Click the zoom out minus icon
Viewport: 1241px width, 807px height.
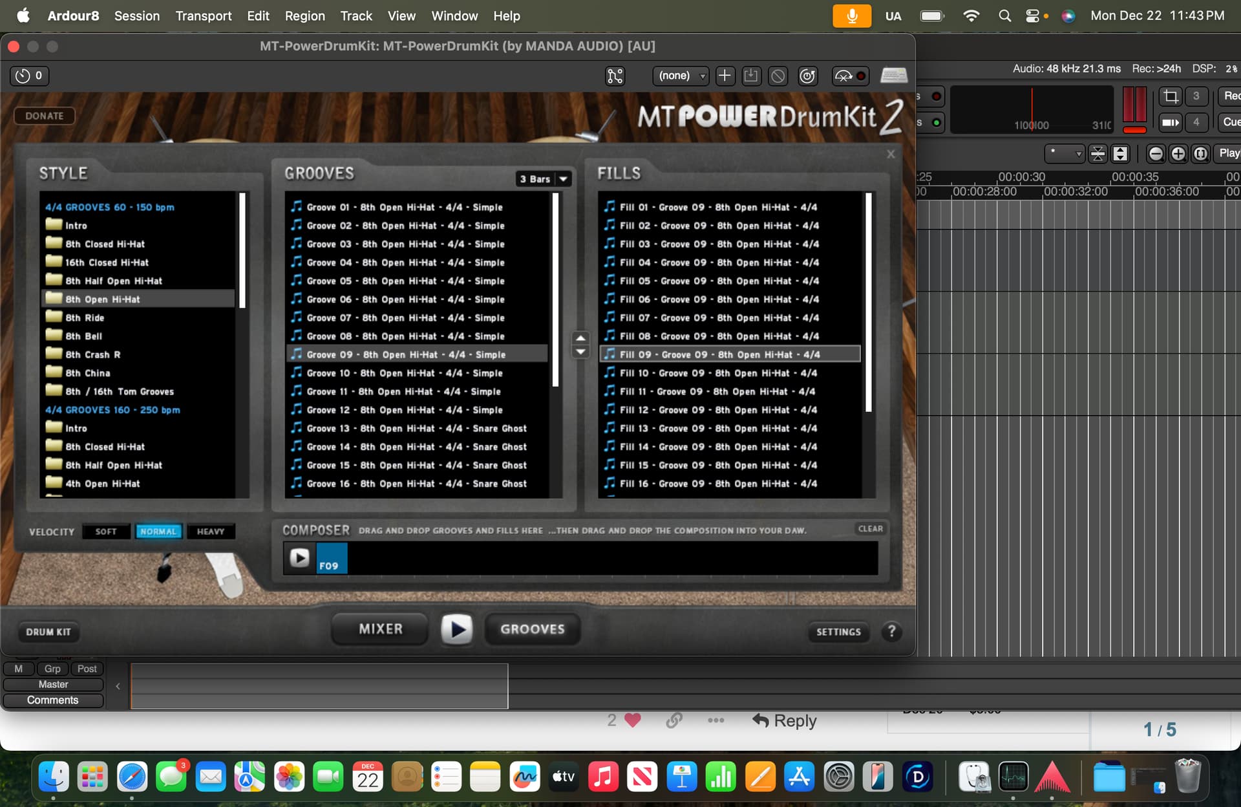[x=1156, y=153]
